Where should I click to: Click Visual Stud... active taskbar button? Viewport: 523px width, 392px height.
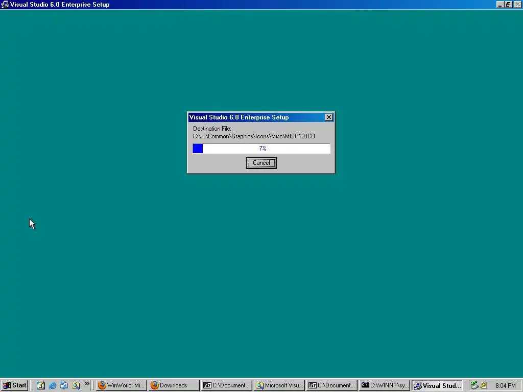[x=437, y=385]
